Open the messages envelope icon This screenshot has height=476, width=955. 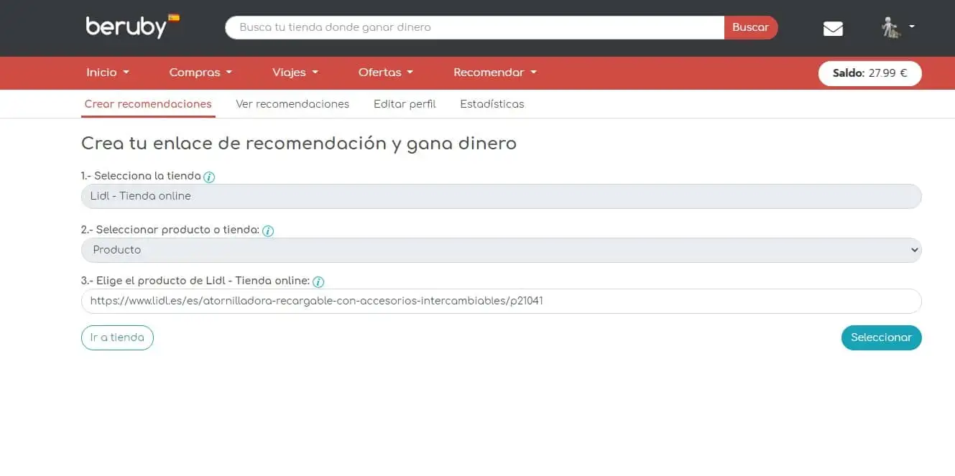coord(833,29)
